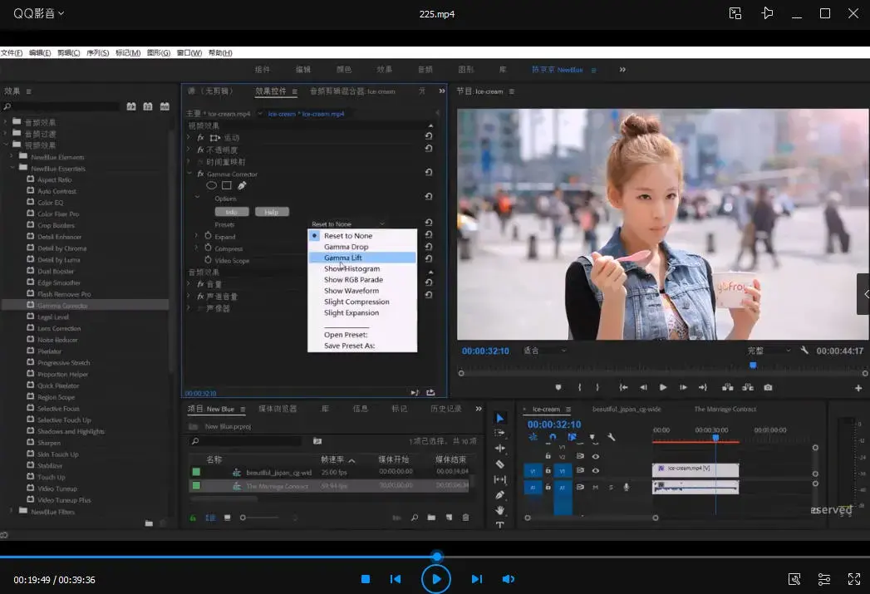Mute the A1 audio track
This screenshot has width=870, height=594.
(x=596, y=488)
